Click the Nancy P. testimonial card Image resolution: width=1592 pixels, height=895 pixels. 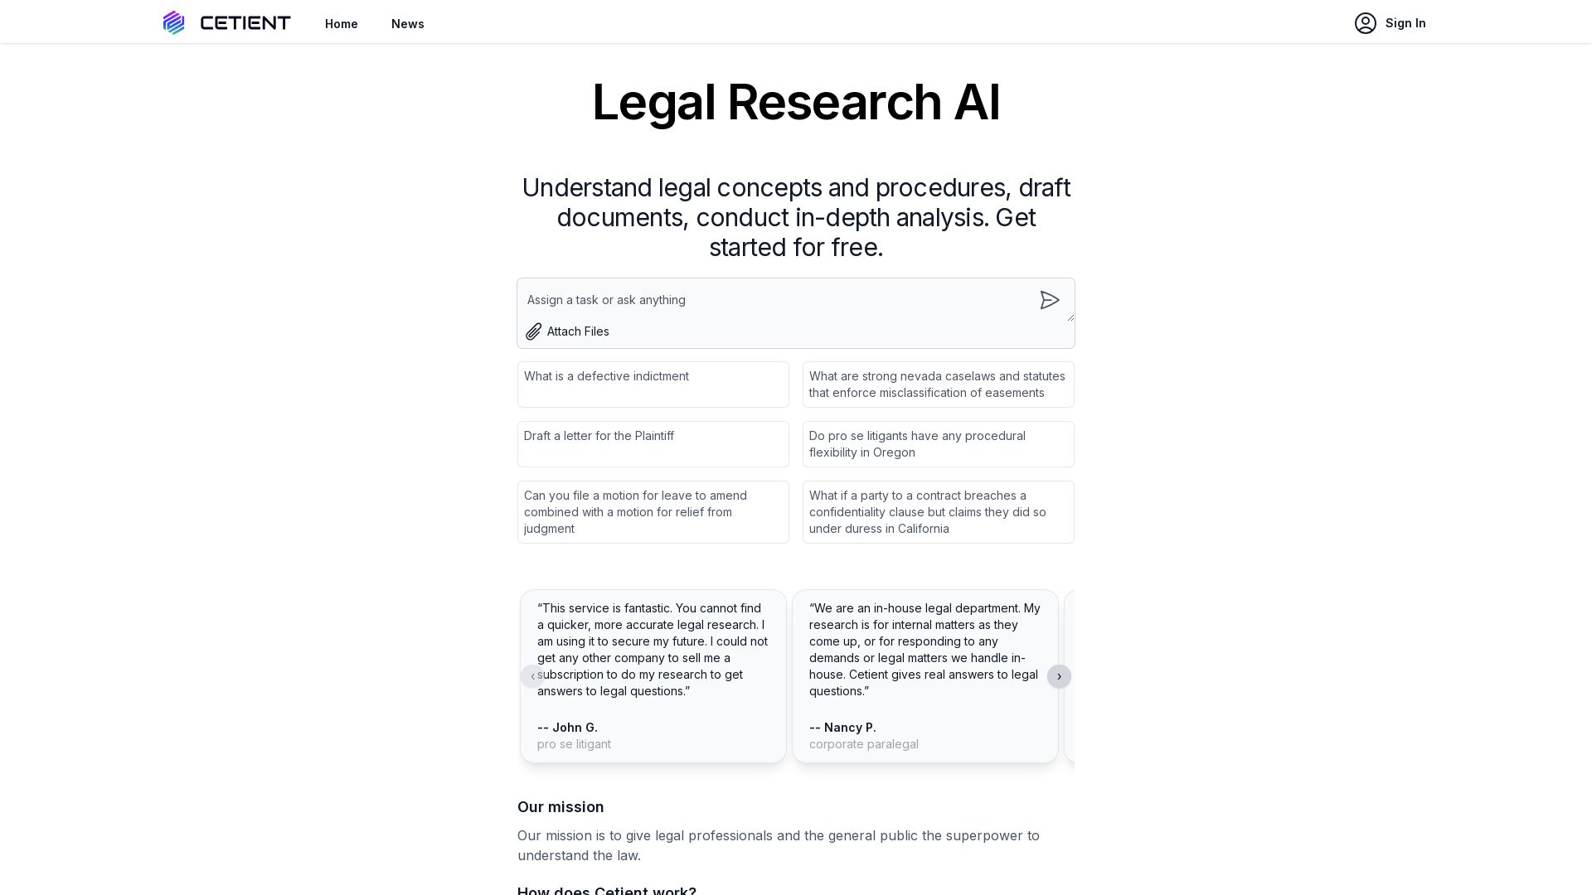pyautogui.click(x=925, y=676)
